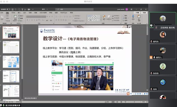
Task: Click the Save icon in quick access toolbar
Action: click(13, 9)
